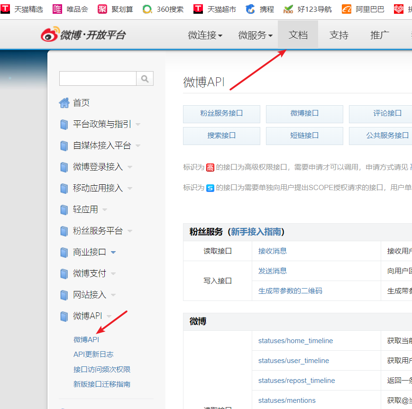Focus the sidebar search input field

pos(98,78)
